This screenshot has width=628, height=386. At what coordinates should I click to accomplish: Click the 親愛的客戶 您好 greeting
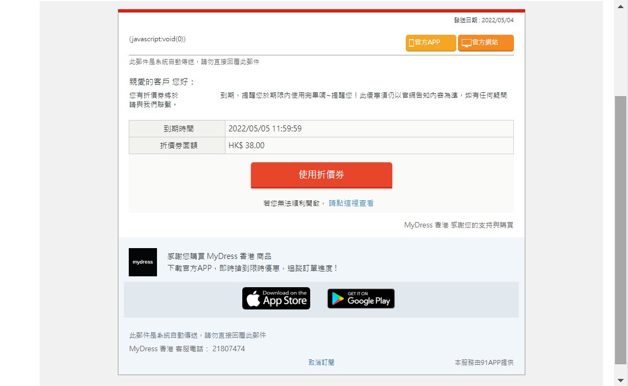(x=162, y=82)
